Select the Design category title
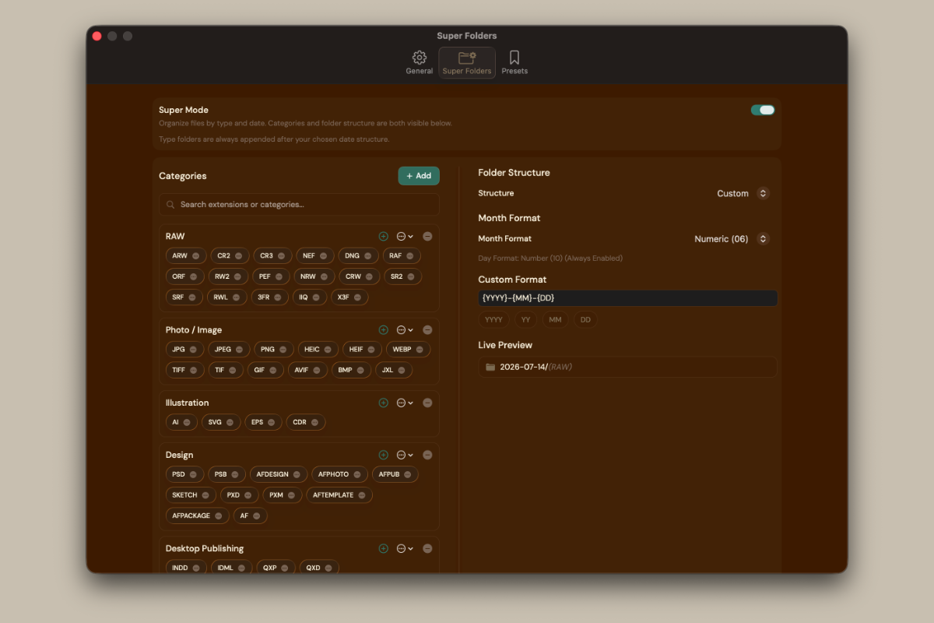This screenshot has width=934, height=623. 179,455
